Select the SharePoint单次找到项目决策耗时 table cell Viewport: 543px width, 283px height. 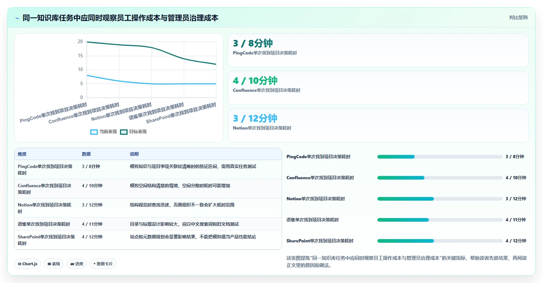[x=46, y=240]
